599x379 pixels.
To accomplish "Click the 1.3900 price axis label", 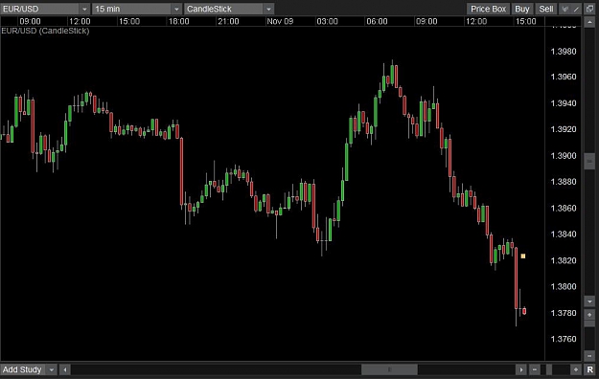I will click(x=564, y=156).
